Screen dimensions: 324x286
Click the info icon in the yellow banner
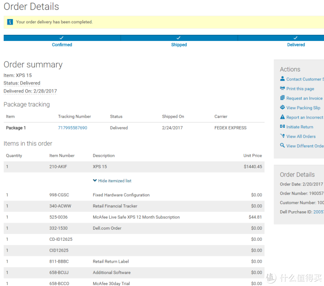(x=10, y=22)
